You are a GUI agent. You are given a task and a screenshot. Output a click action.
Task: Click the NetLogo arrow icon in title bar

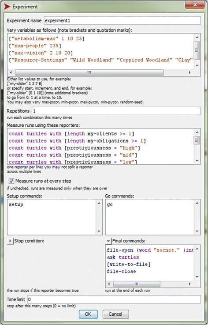(7, 7)
